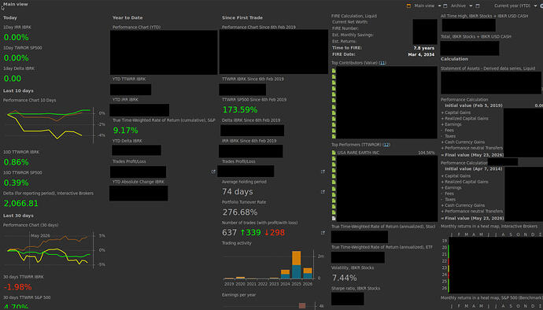
Task: Click the 2026 bar in Trading activity chart
Action: (308, 273)
